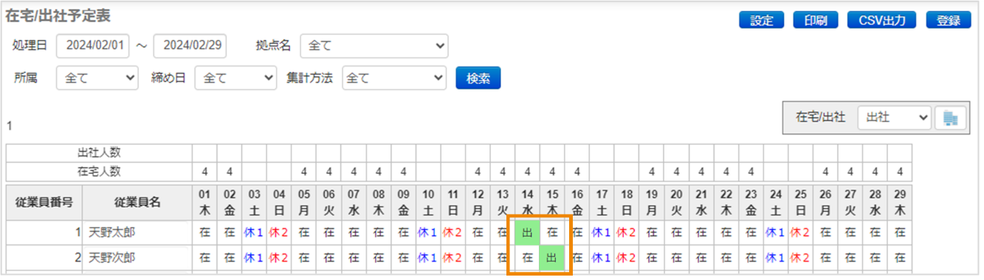
Task: Click the start date field 2024/02/01
Action: [92, 46]
